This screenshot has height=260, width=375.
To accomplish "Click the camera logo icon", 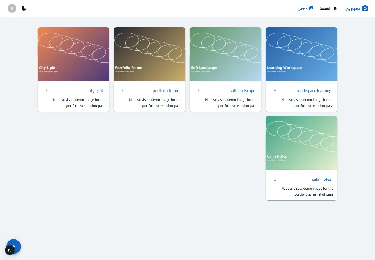I will tap(365, 8).
